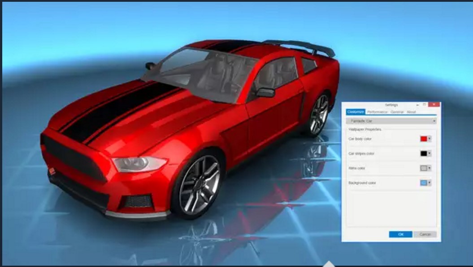Expand the Car body color dropdown arrow
This screenshot has height=267, width=473.
(430, 139)
